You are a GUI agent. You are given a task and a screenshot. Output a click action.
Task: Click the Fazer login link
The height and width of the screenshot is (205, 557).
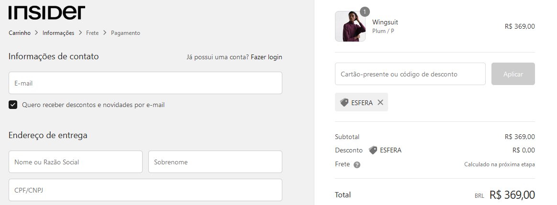267,57
